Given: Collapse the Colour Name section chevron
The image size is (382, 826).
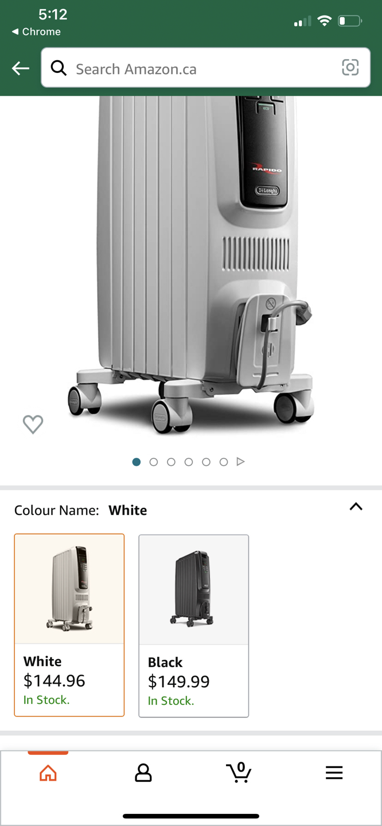Looking at the screenshot, I should 356,506.
